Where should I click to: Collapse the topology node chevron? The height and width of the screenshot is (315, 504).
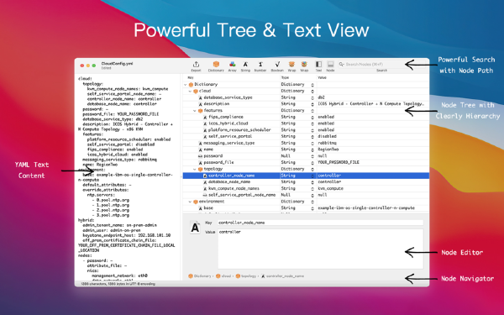coord(195,169)
